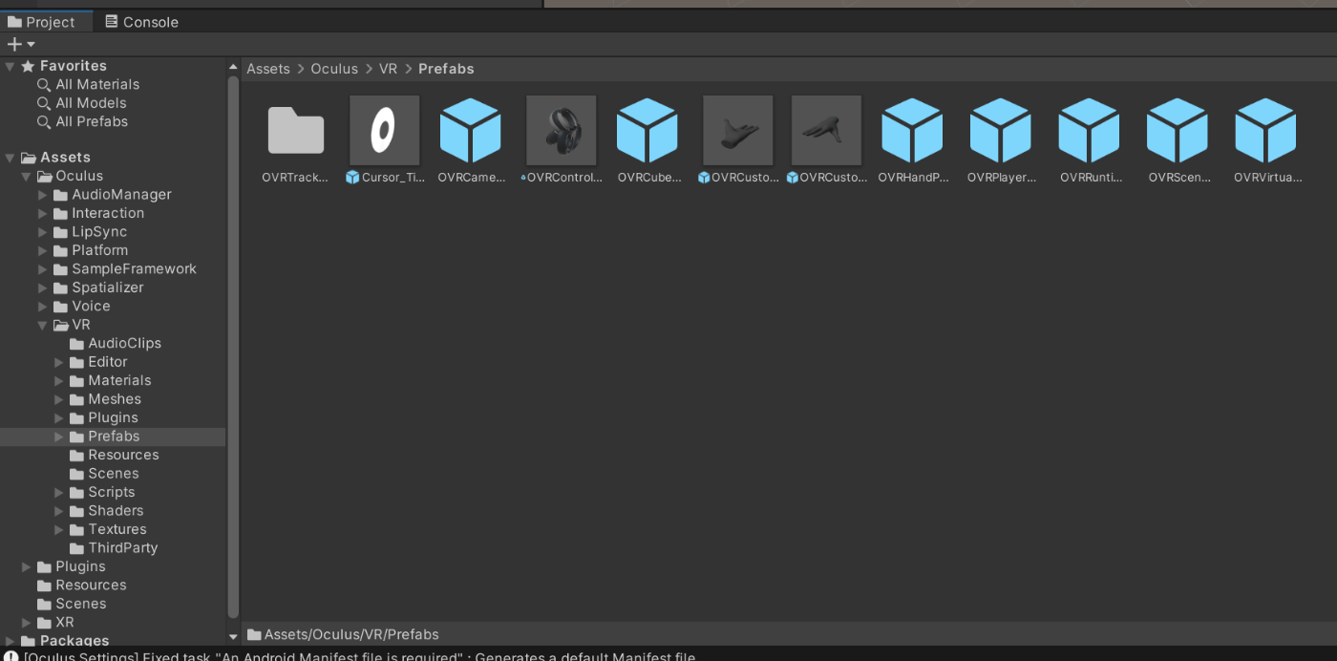Expand the Interaction folder arrow
This screenshot has width=1337, height=661.
click(42, 213)
